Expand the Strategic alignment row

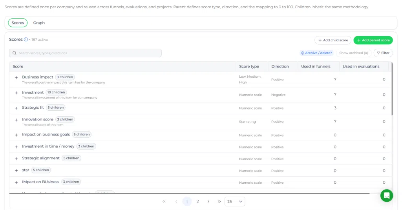(16, 159)
